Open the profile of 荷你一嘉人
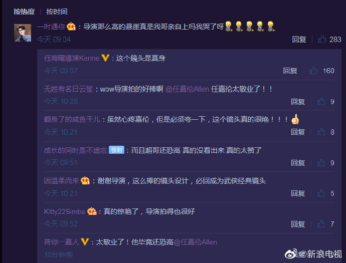 coord(61,242)
